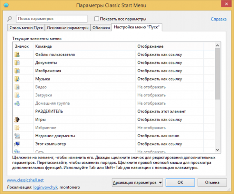Change display setting for Изображения row
The height and width of the screenshot is (194, 234).
click(160, 71)
